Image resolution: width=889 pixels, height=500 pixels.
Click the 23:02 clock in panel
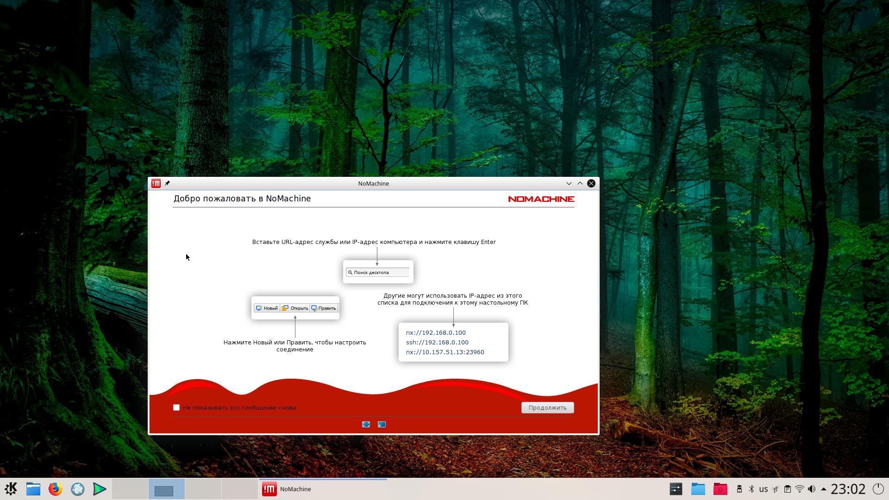tap(848, 489)
